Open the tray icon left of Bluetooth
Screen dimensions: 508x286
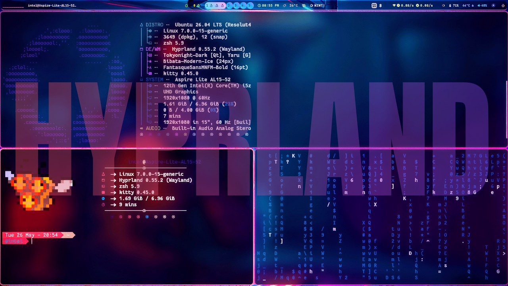click(374, 6)
